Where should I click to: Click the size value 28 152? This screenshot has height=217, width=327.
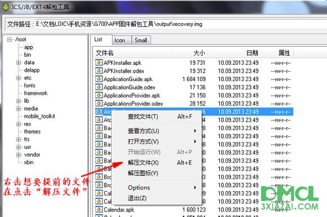(197, 103)
